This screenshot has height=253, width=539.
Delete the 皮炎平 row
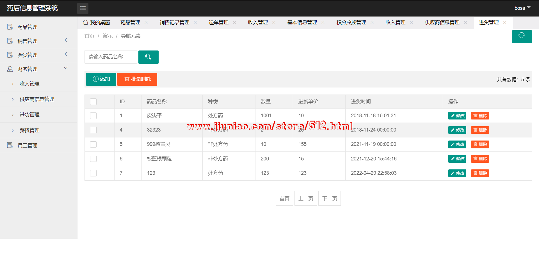[x=480, y=116]
